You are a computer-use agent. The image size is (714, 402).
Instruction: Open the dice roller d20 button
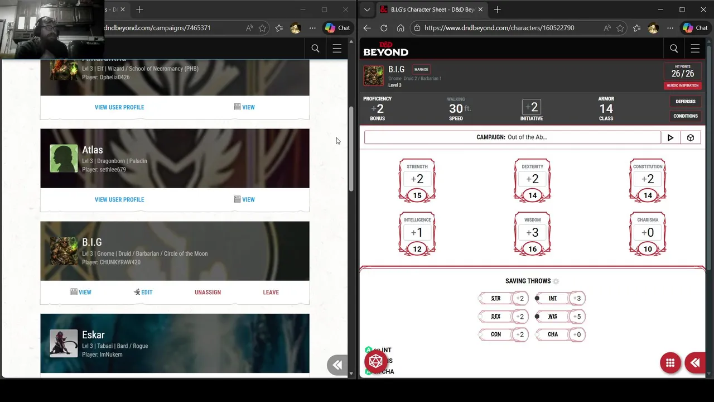[x=376, y=361]
